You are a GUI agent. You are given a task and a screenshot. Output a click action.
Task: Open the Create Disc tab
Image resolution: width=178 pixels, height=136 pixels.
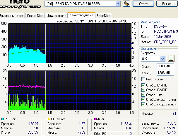click(x=35, y=16)
